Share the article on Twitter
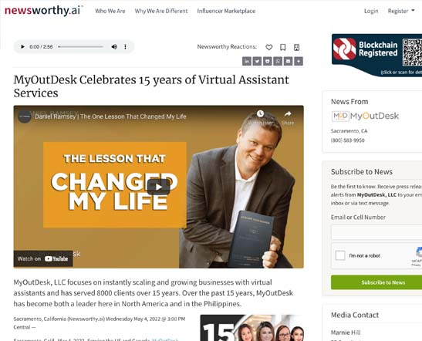This screenshot has width=422, height=341. coord(257,62)
